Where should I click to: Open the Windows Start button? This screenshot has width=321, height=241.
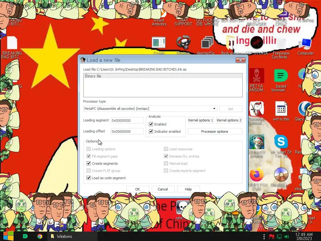(x=8, y=236)
